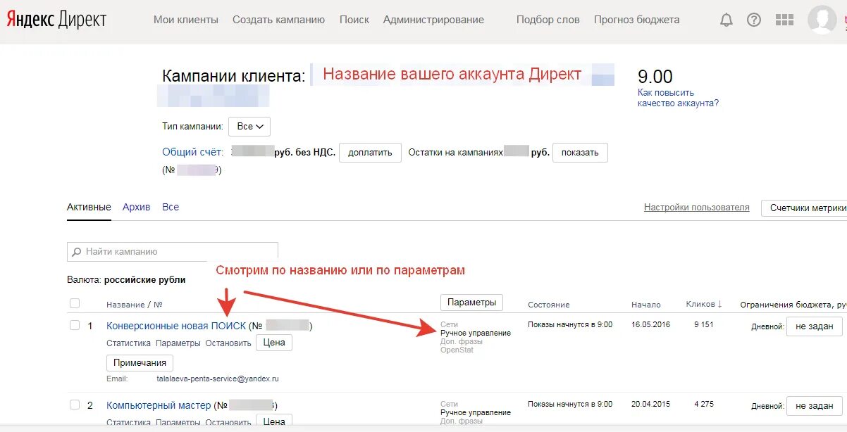Image resolution: width=847 pixels, height=432 pixels.
Task: Click Начало column header
Action: 646,305
